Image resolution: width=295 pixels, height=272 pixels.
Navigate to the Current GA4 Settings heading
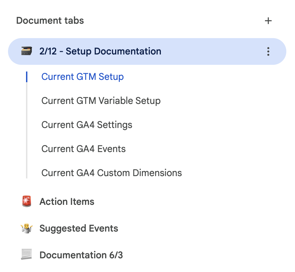click(x=87, y=125)
